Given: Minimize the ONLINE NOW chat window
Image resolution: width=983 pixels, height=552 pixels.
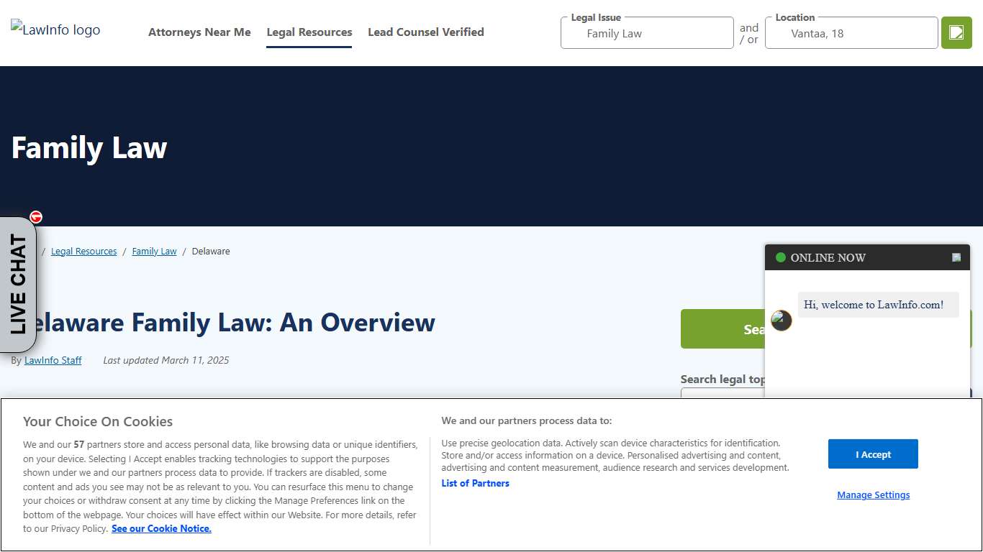Looking at the screenshot, I should point(956,257).
